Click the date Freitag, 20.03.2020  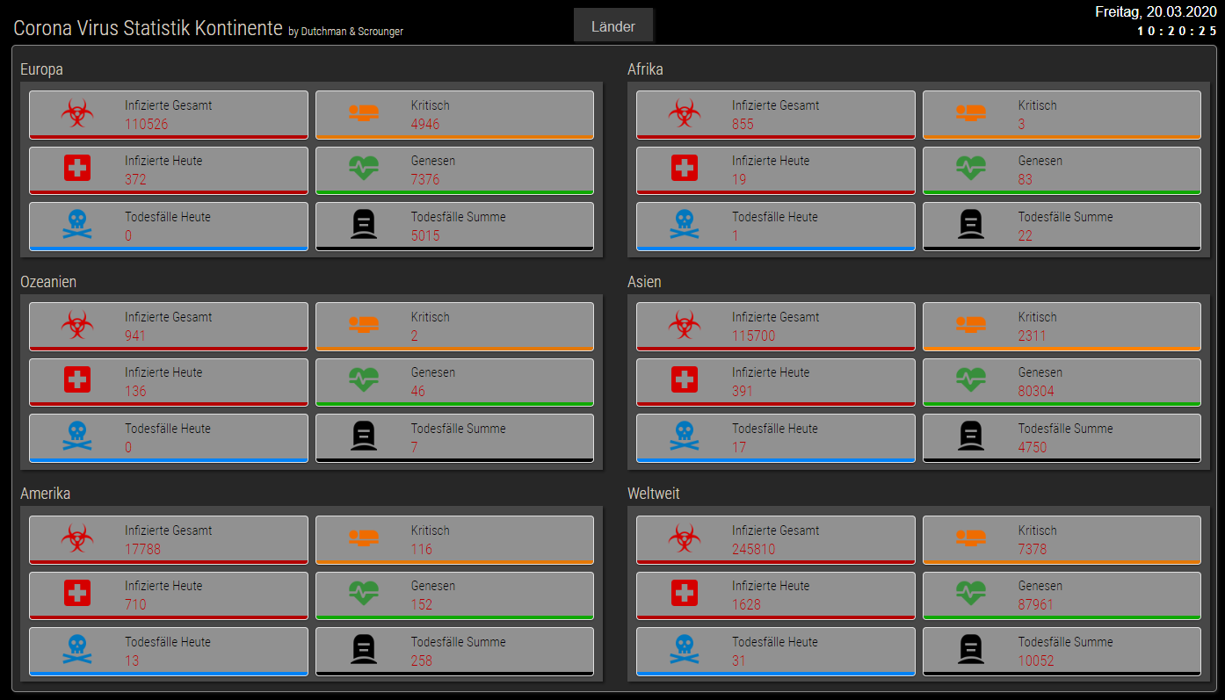1156,12
